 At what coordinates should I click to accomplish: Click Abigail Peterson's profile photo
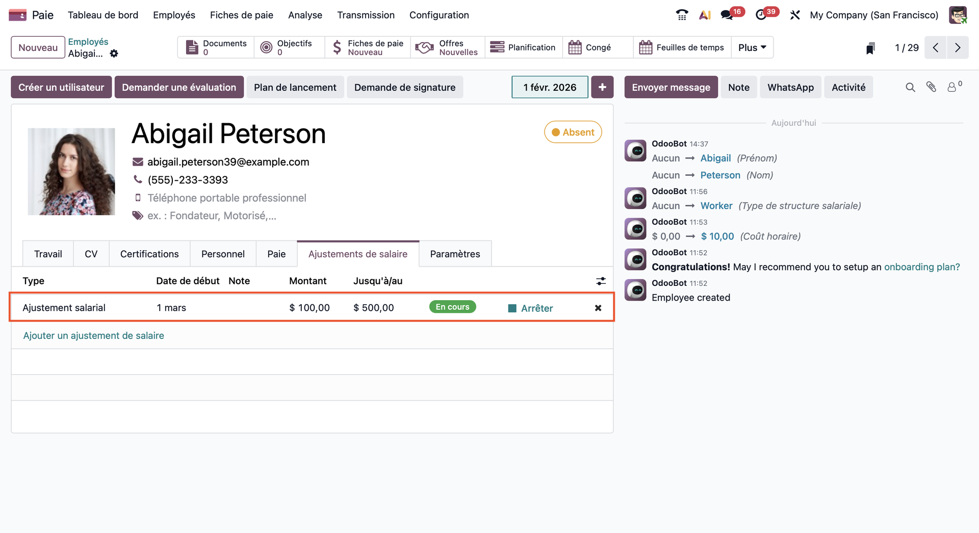[71, 172]
